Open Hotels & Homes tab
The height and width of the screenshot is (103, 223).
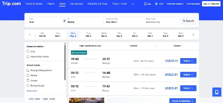pyautogui.click(x=34, y=4)
